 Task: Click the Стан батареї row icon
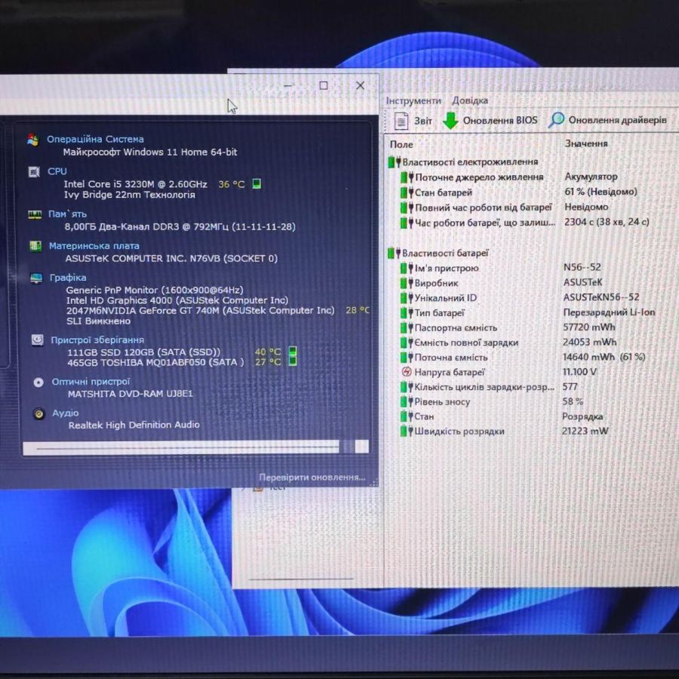[x=407, y=192]
